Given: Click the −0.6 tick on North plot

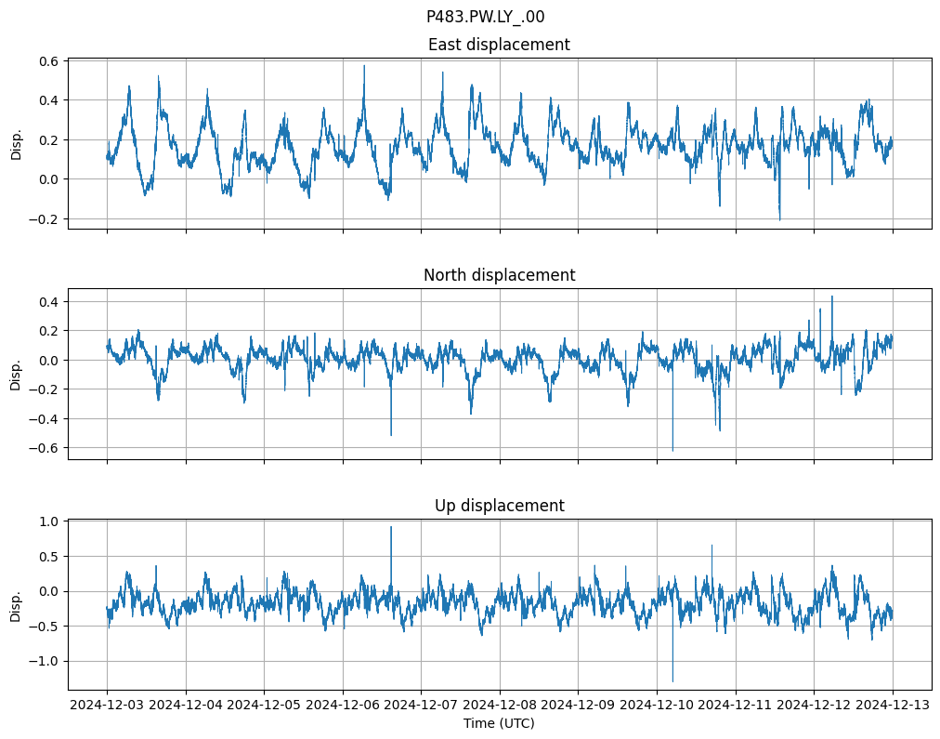Looking at the screenshot, I should tap(46, 448).
